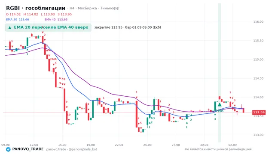Open the panovq.trade website link
Screen dimensions: 275x154
[x=56, y=149]
